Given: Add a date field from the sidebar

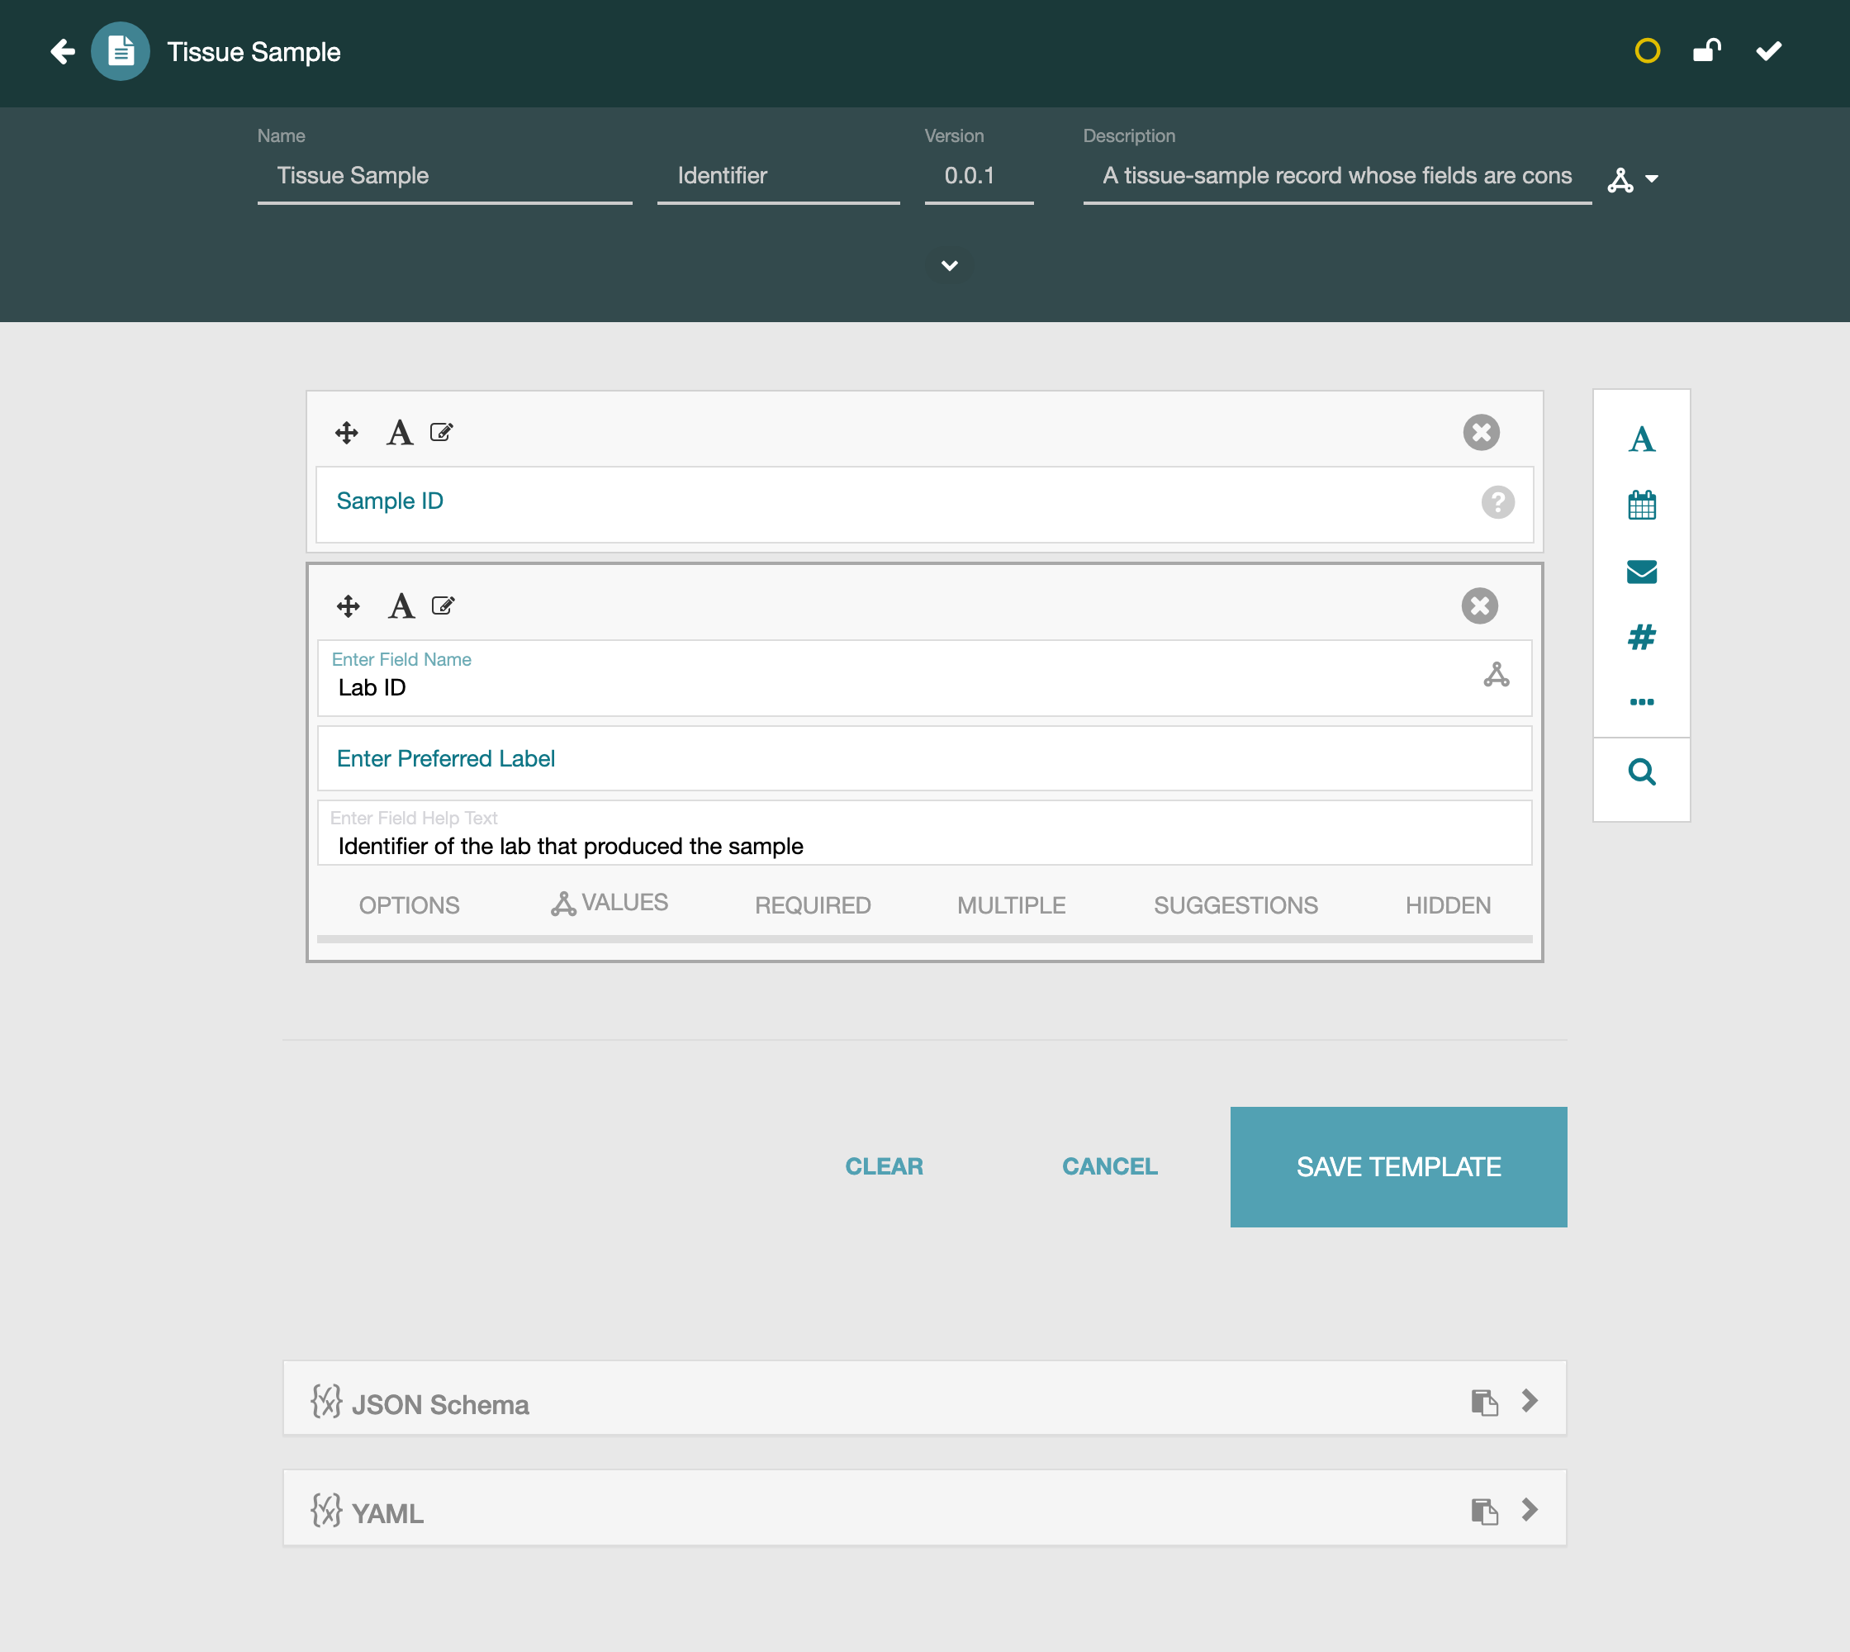Looking at the screenshot, I should (x=1641, y=506).
